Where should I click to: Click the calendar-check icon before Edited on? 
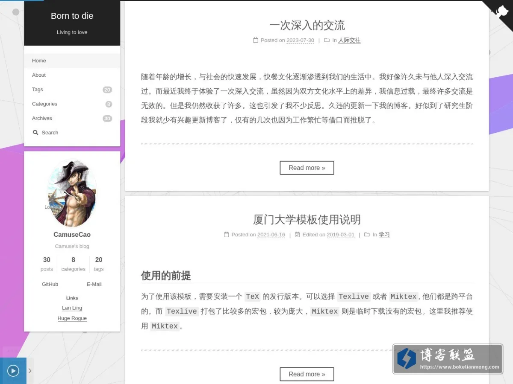tap(298, 234)
